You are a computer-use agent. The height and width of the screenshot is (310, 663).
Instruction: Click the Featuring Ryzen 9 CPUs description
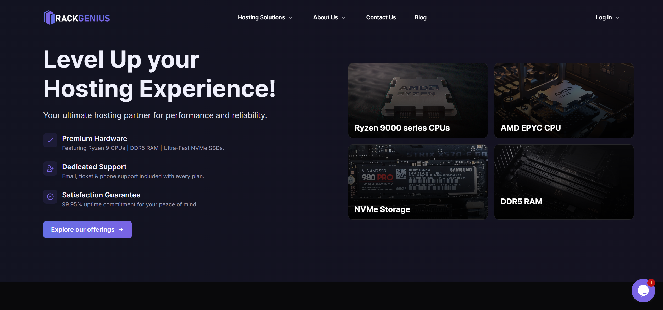(143, 148)
